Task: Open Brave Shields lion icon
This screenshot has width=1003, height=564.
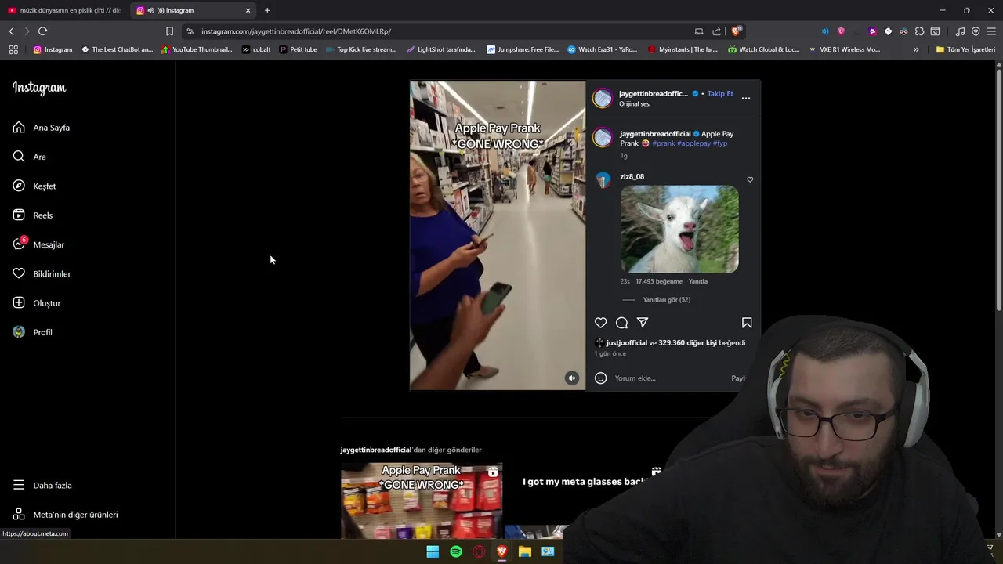Action: [x=736, y=31]
